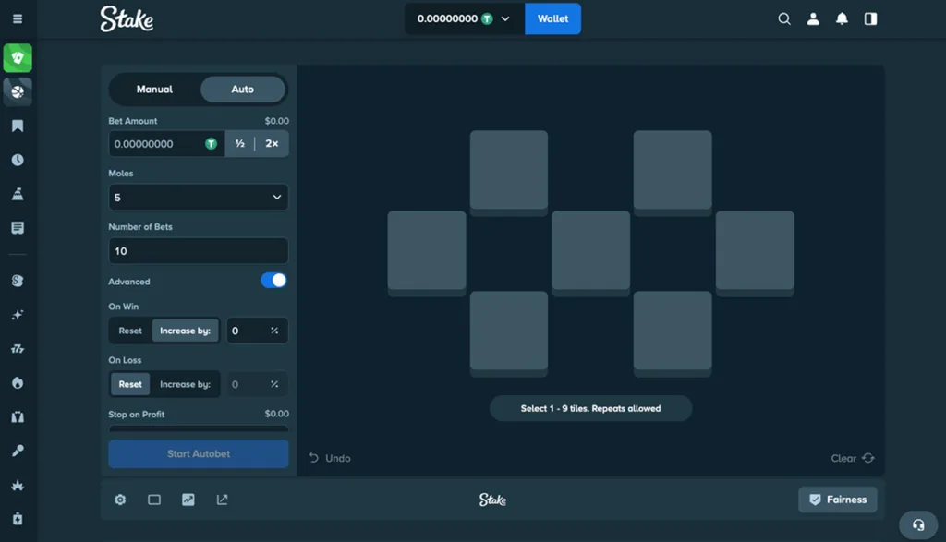Image resolution: width=946 pixels, height=542 pixels.
Task: Open the flame icon in the sidebar
Action: (x=18, y=383)
